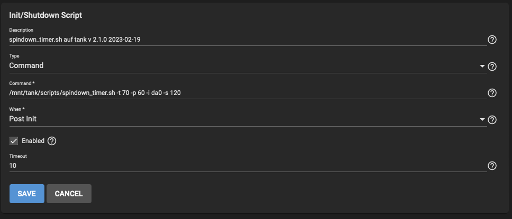Open help for the When setting
This screenshot has width=512, height=219.
pos(492,120)
